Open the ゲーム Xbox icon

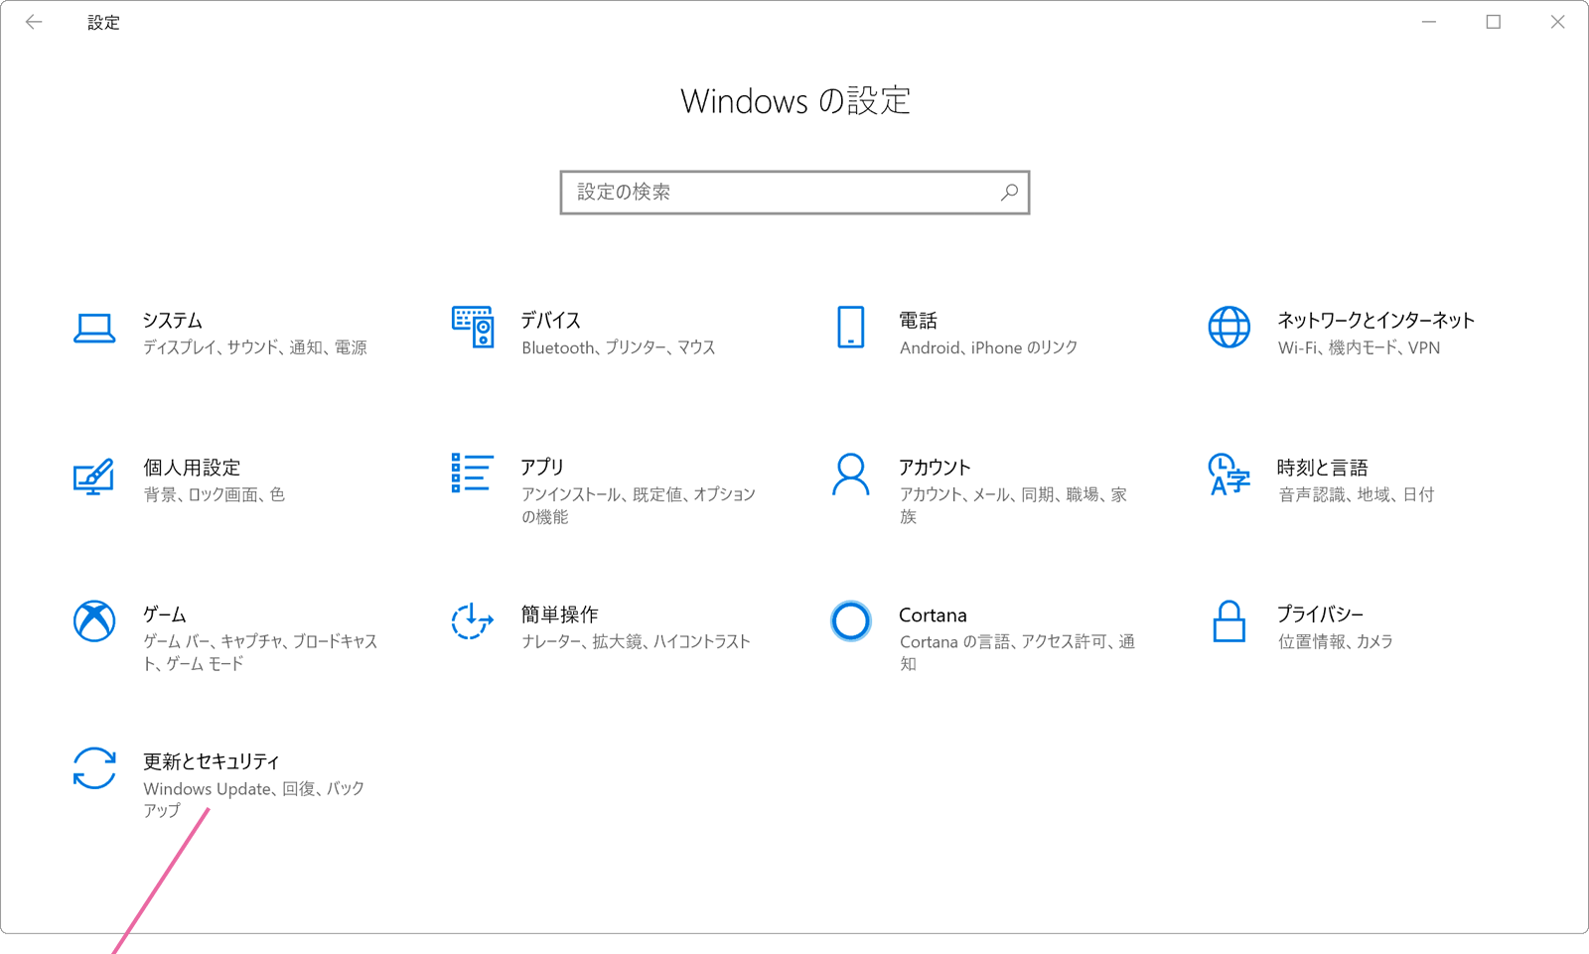[94, 621]
